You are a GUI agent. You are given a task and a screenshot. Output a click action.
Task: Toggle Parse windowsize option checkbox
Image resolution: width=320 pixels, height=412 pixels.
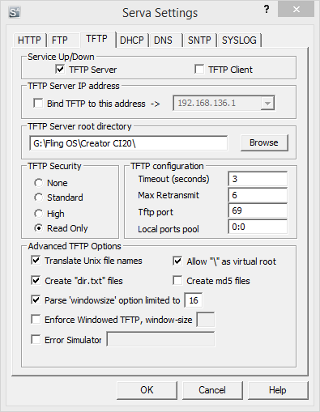pyautogui.click(x=36, y=300)
